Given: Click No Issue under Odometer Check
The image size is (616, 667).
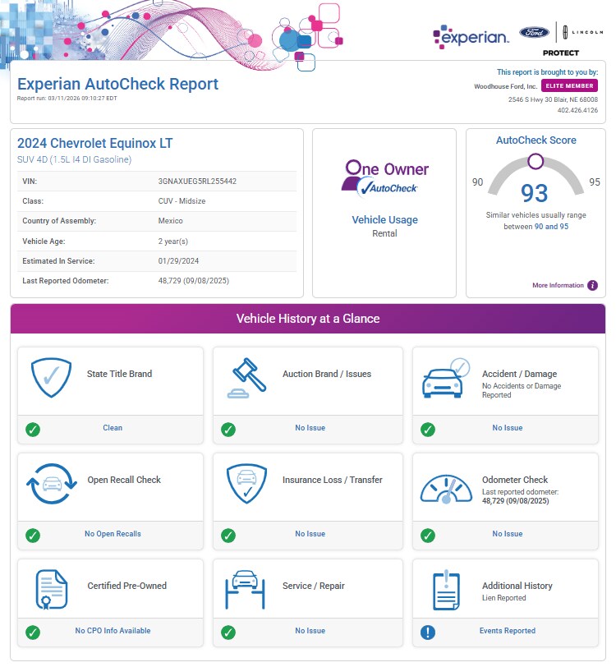Looking at the screenshot, I should tap(508, 534).
